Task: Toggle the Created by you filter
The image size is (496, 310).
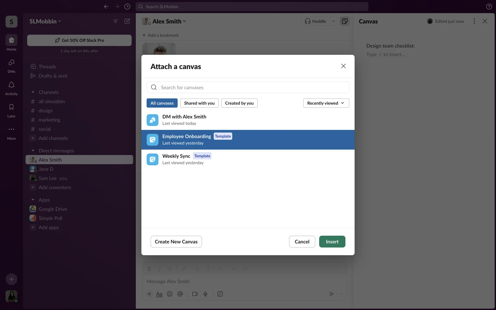Action: 239,103
